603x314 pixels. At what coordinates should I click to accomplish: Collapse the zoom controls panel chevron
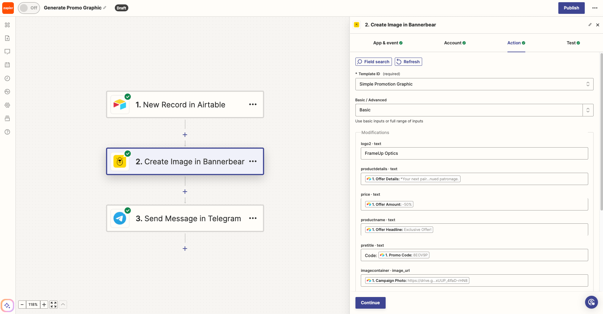click(63, 304)
